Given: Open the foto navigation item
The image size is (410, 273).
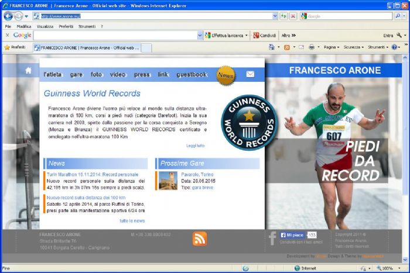Looking at the screenshot, I should click(96, 74).
